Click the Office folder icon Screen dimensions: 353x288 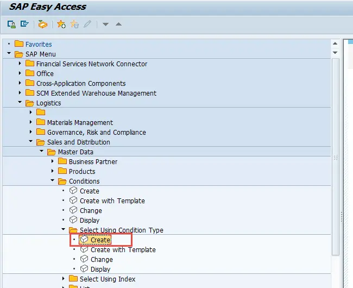[x=30, y=73]
